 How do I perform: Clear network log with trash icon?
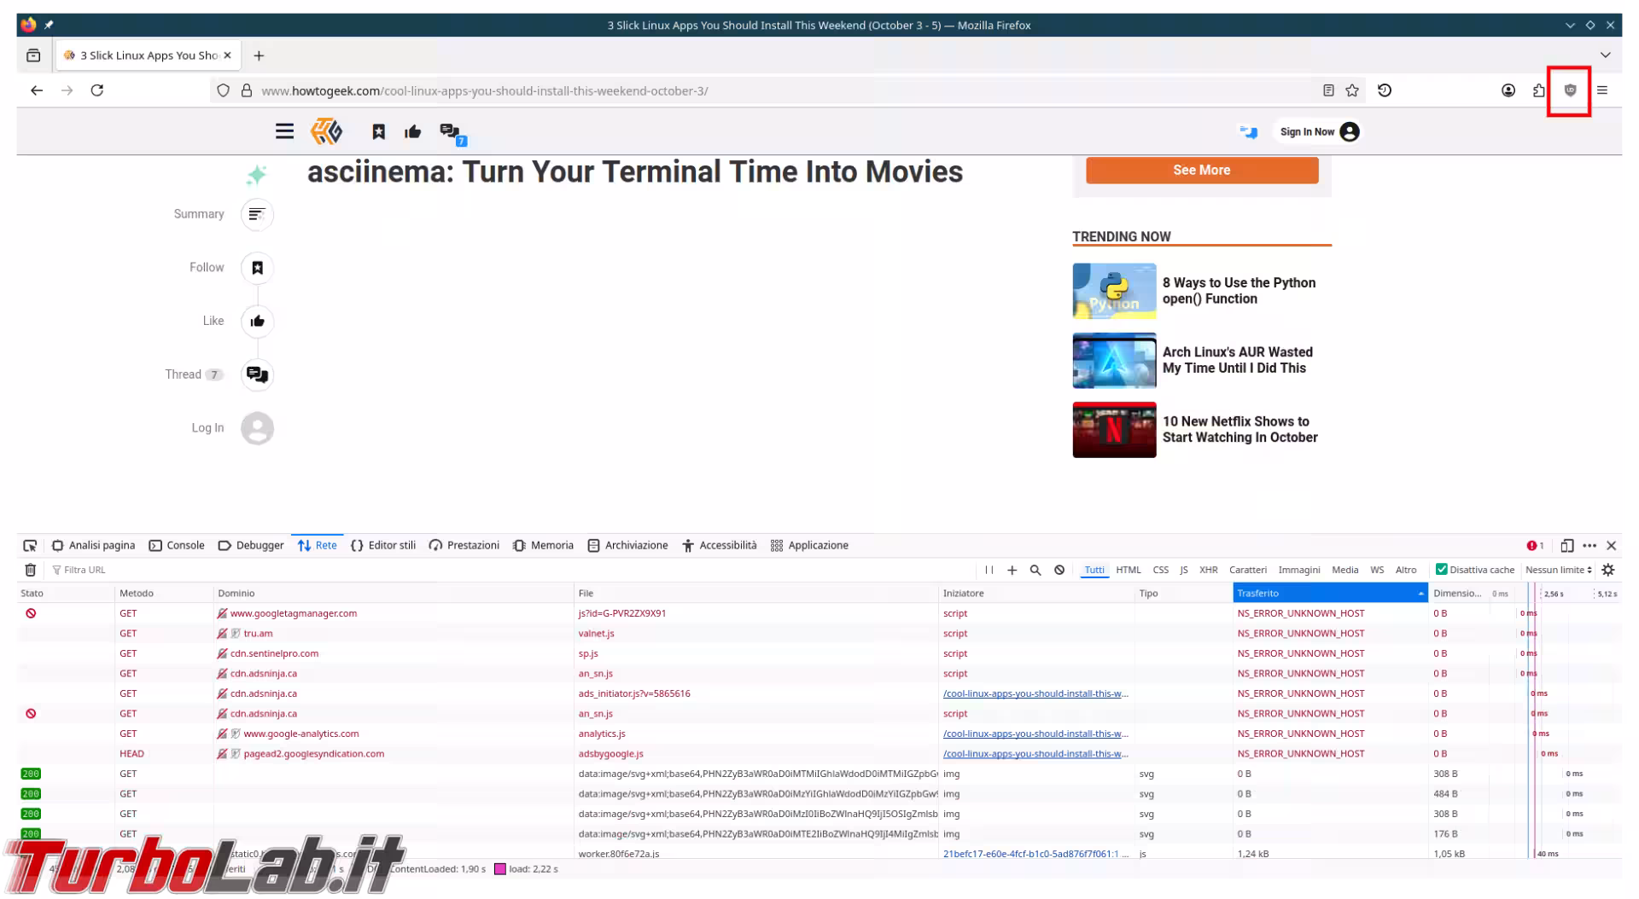point(31,570)
